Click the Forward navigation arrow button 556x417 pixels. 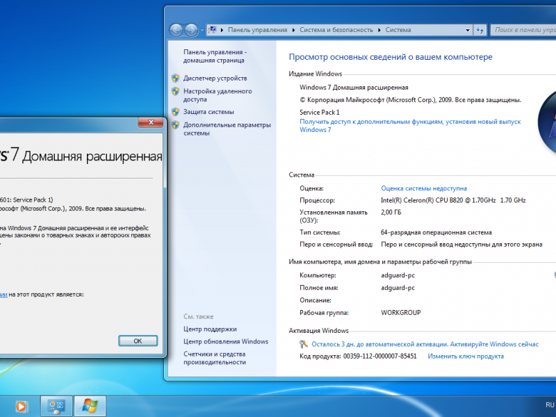192,30
